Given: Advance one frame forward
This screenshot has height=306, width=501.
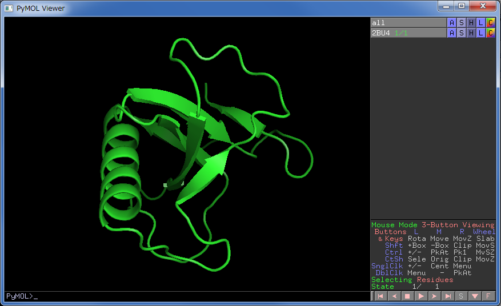Looking at the screenshot, I should coord(435,296).
